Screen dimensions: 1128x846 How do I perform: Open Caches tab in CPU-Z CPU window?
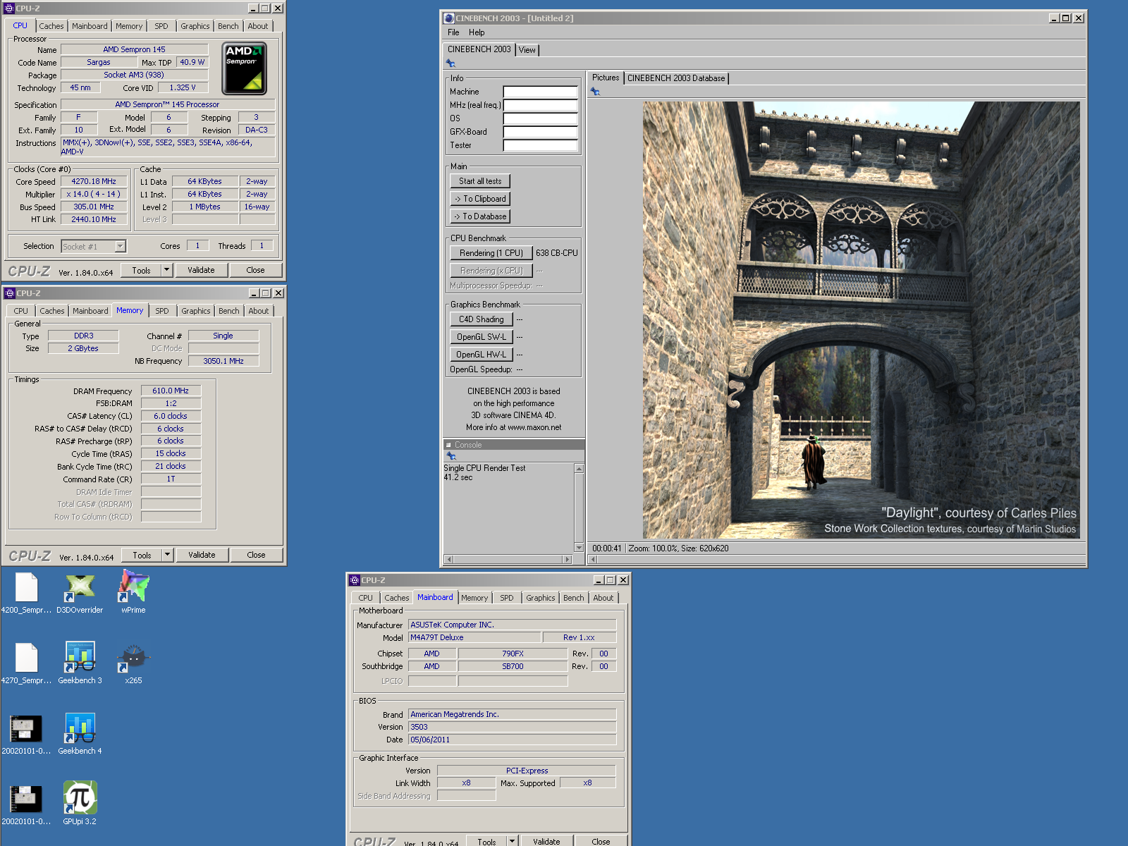pos(51,26)
